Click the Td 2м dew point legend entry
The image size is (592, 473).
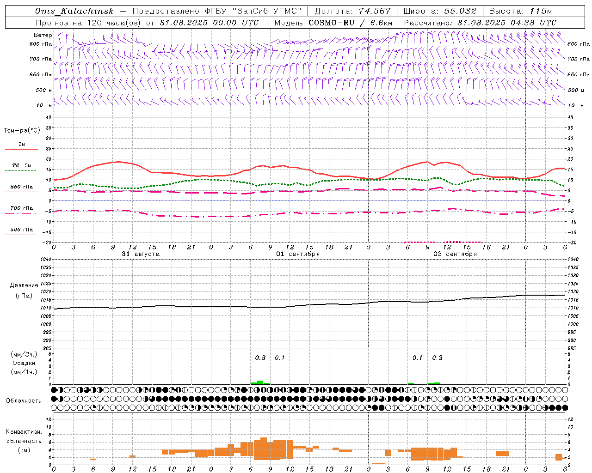pyautogui.click(x=22, y=165)
